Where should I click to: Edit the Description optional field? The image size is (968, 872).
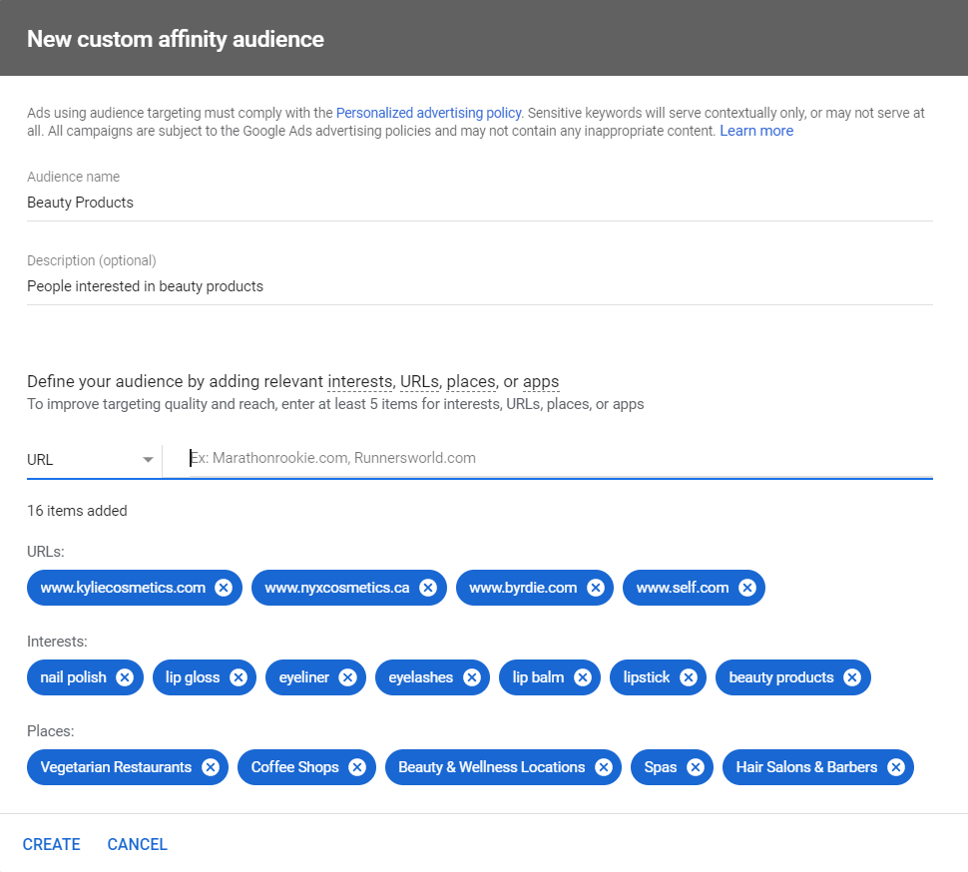(480, 286)
